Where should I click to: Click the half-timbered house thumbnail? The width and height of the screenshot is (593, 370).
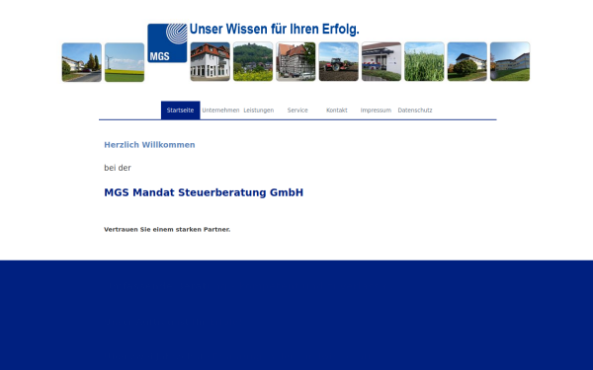pyautogui.click(x=296, y=61)
